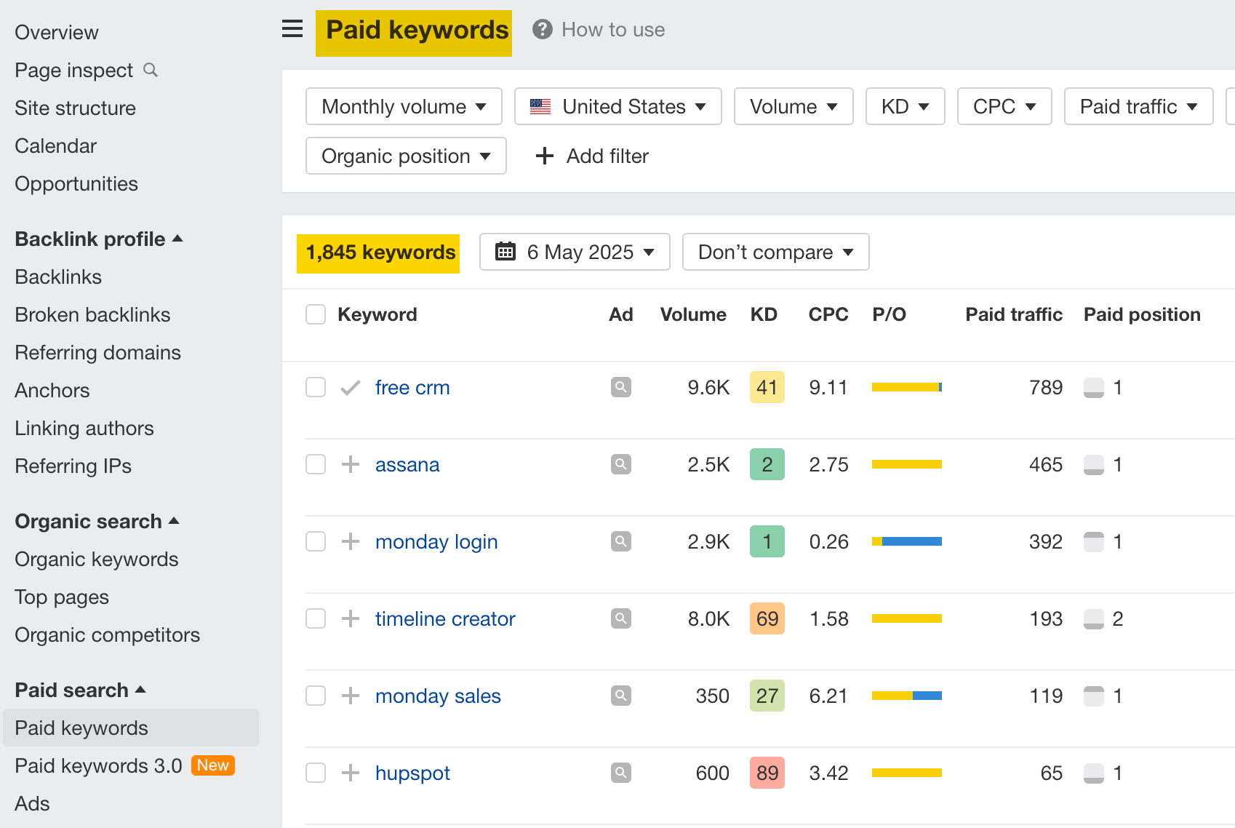Click the checkmark icon next to 'free crm'
Image resolution: width=1235 pixels, height=828 pixels.
tap(350, 387)
